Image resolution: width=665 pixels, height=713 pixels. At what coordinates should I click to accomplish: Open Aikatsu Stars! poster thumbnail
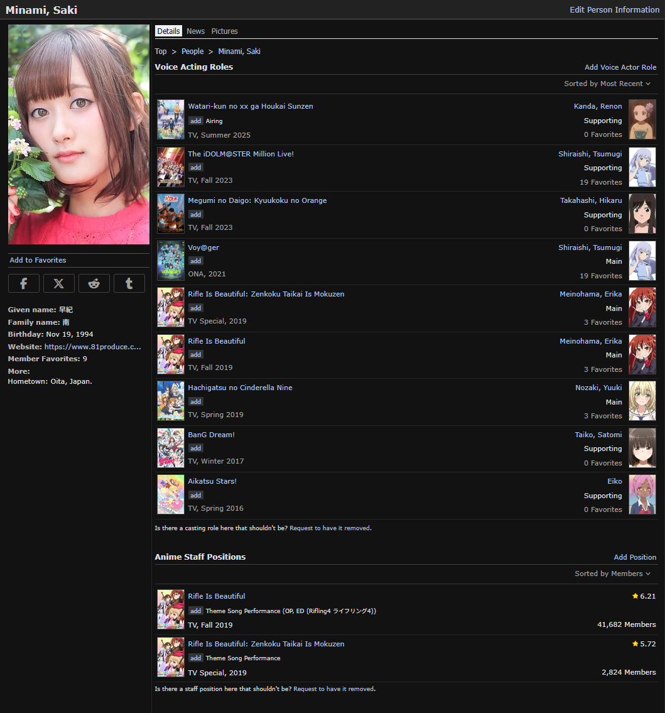click(170, 494)
